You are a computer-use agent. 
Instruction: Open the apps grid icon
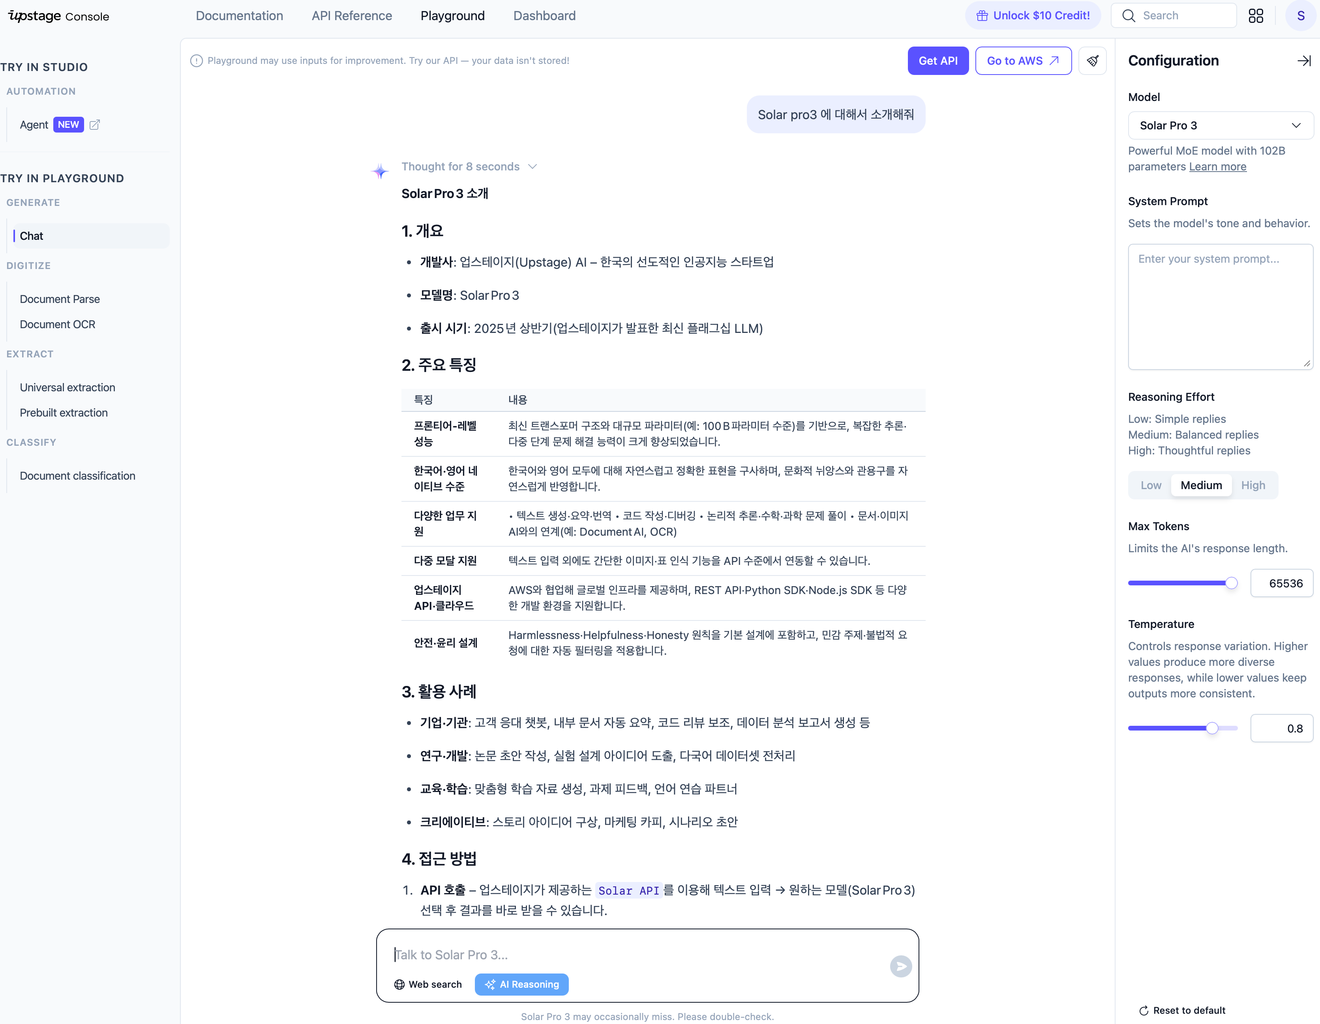[x=1255, y=16]
